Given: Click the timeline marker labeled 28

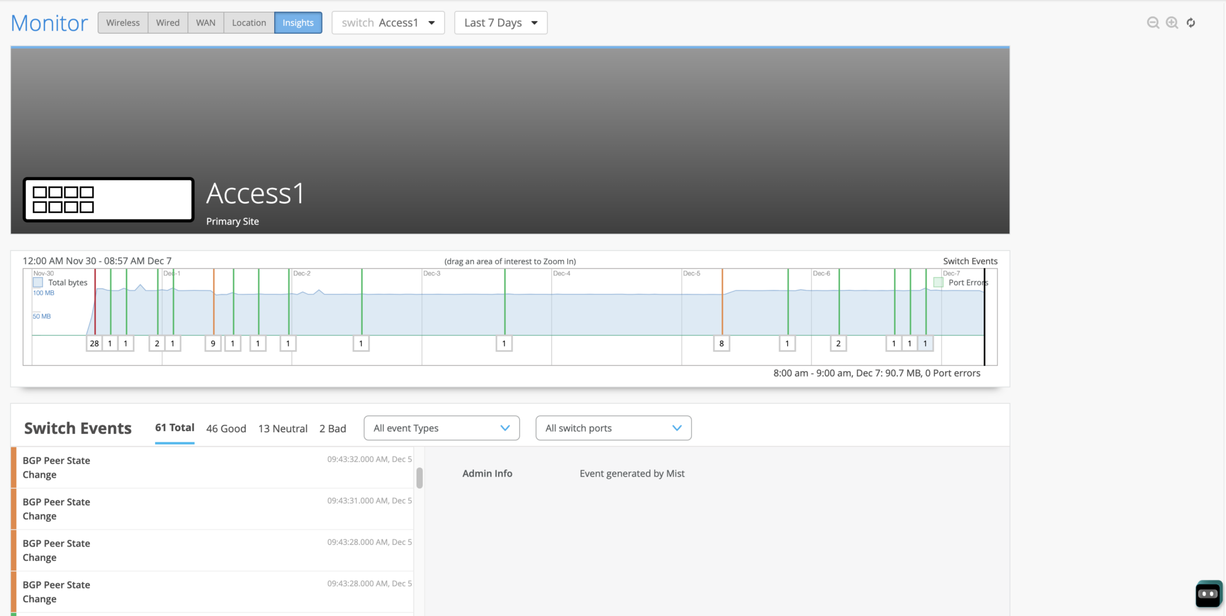Looking at the screenshot, I should [94, 344].
